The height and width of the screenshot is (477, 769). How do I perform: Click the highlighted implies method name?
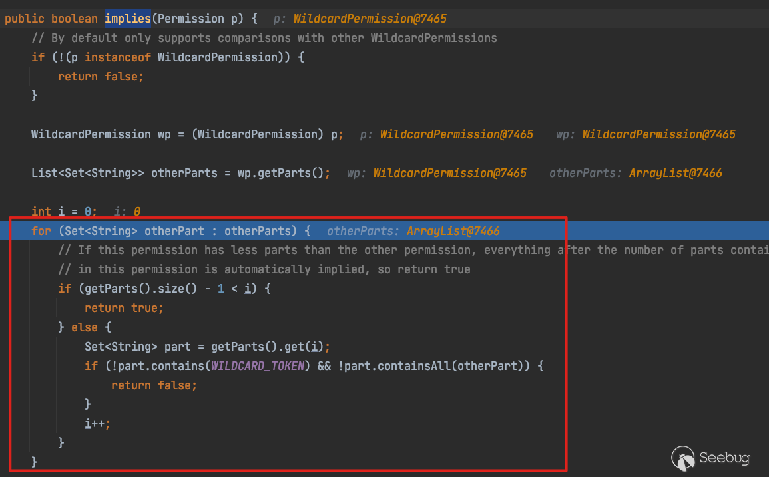(128, 19)
